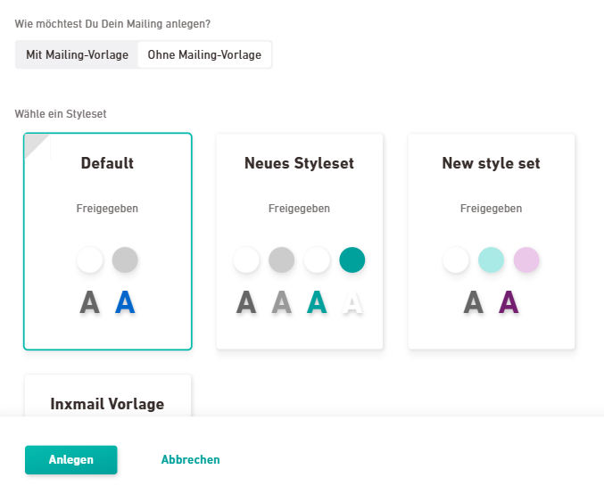
Task: Switch to 'Ohne Mailing-Vorlage' option
Action: pos(204,54)
